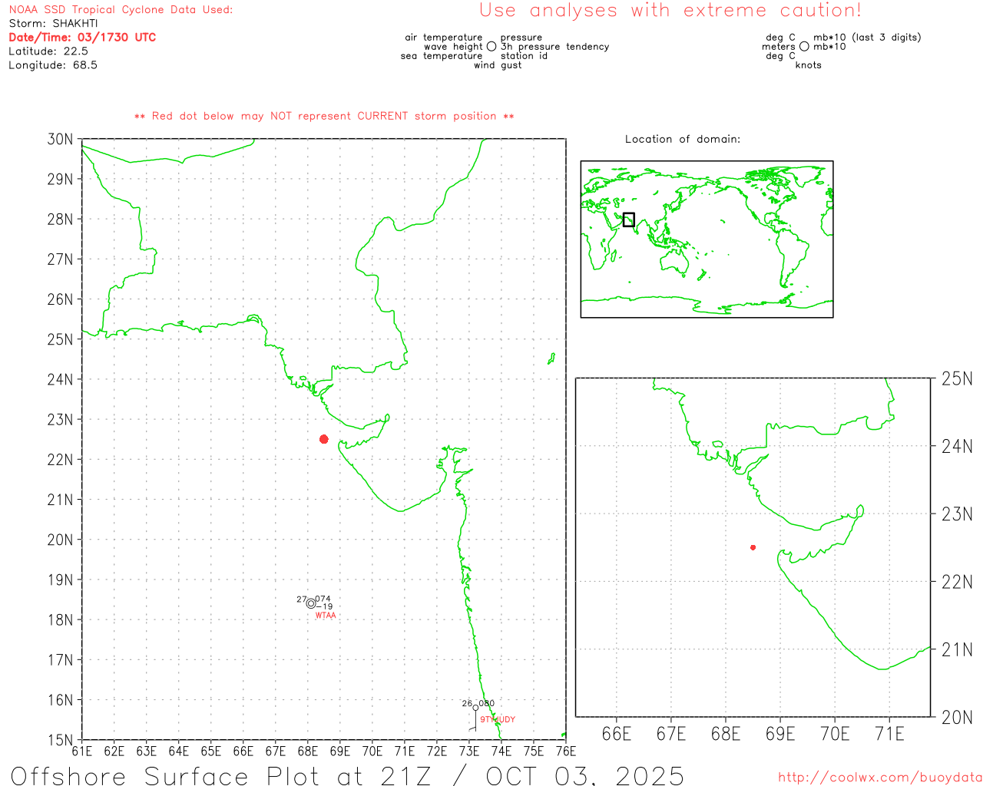Click the station id legend label
Image resolution: width=983 pixels, height=786 pixels.
525,56
